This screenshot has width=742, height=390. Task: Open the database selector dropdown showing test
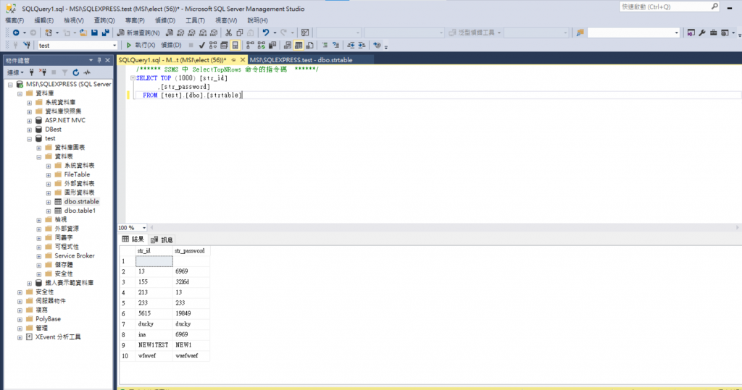(114, 46)
